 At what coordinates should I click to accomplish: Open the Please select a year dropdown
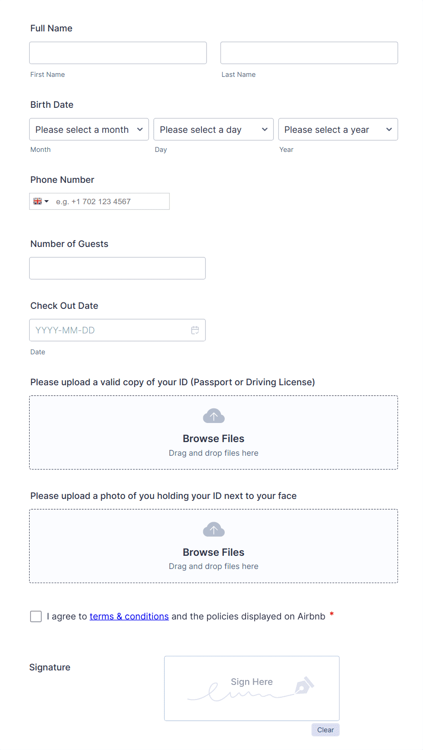[x=337, y=129]
